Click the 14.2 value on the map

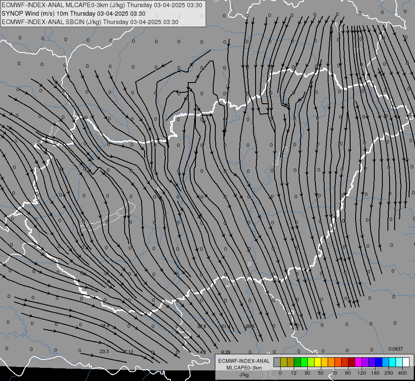(201, 352)
